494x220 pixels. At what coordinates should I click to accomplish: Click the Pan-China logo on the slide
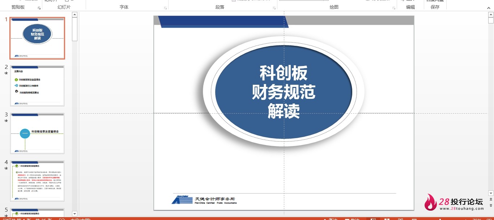tap(182, 200)
